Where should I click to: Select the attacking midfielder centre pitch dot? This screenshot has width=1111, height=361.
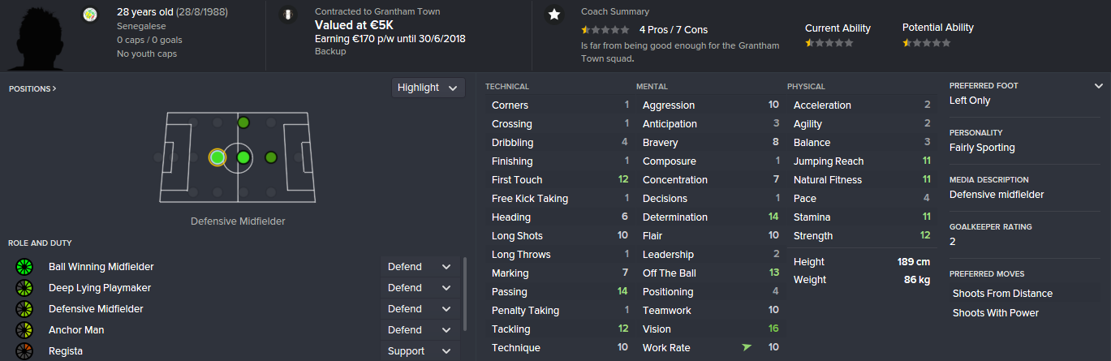[271, 157]
